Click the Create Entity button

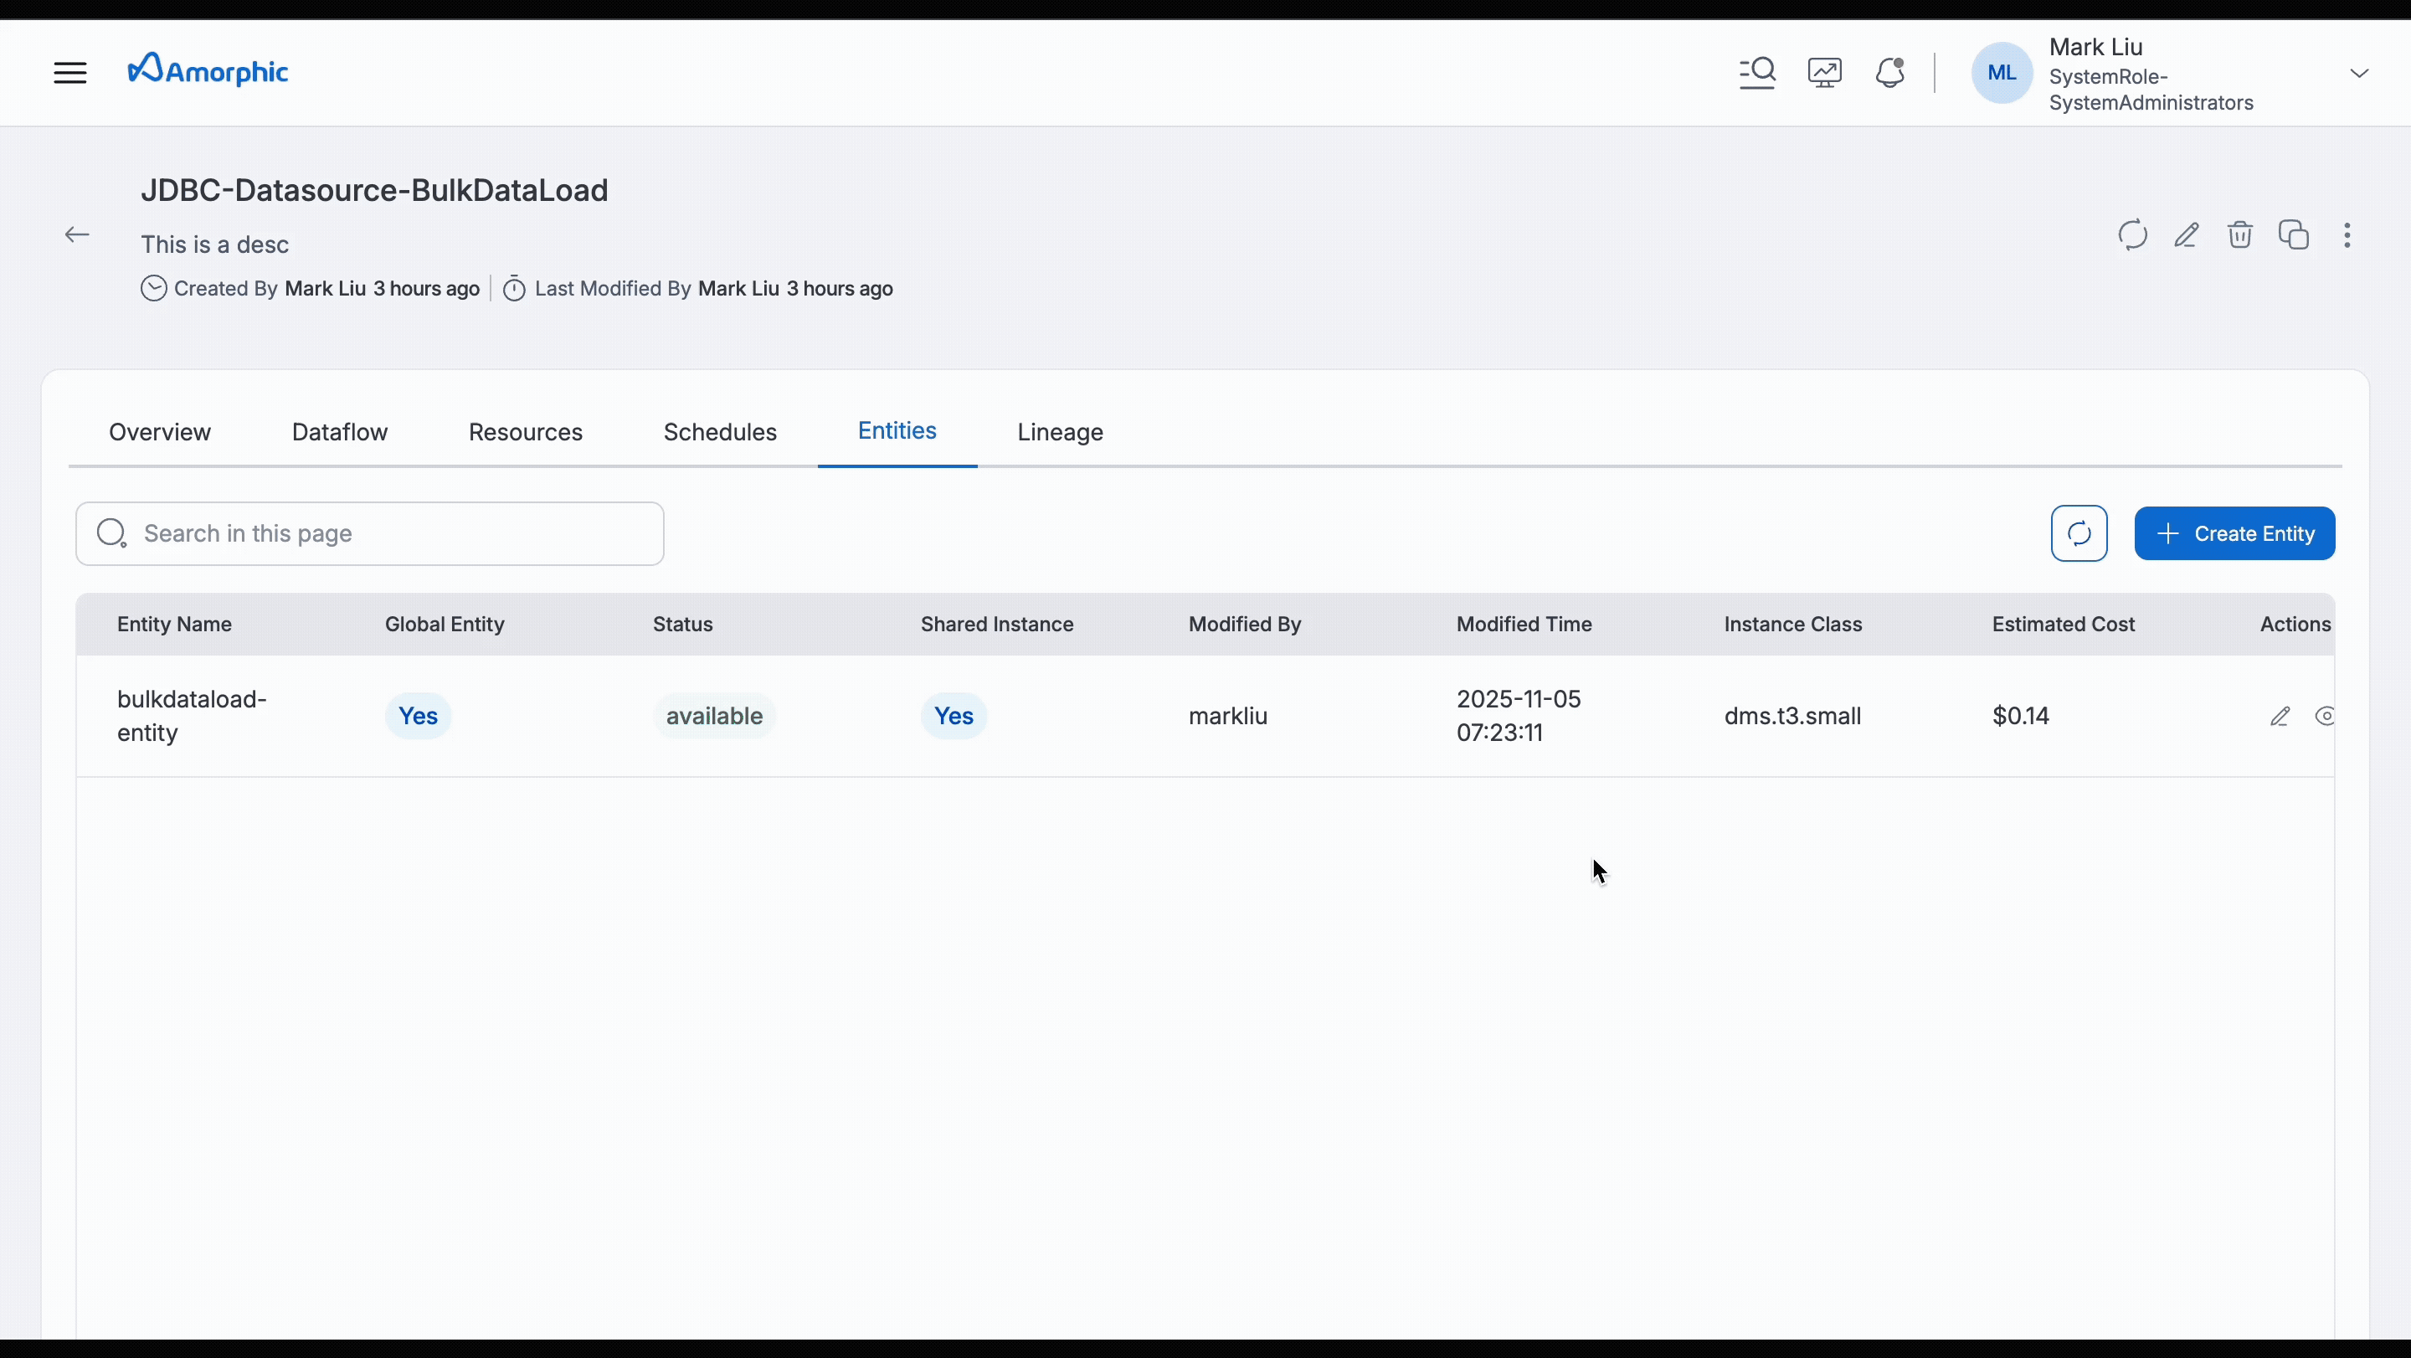2234,533
